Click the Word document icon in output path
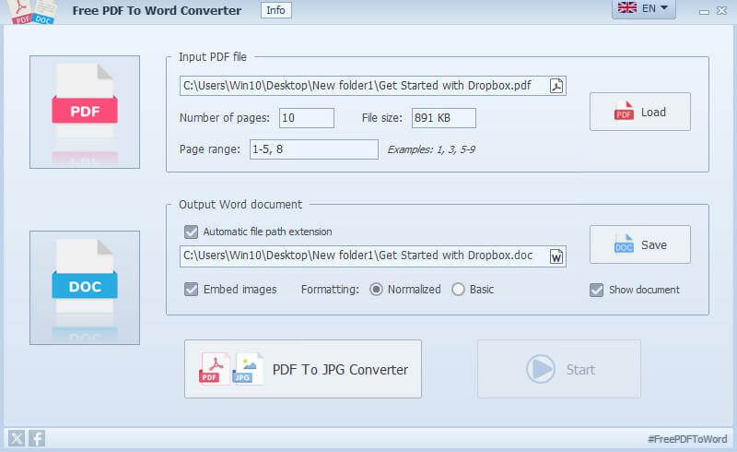The width and height of the screenshot is (737, 452). point(556,256)
